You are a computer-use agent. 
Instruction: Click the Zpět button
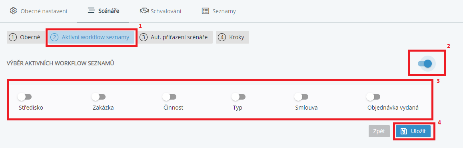click(x=379, y=132)
